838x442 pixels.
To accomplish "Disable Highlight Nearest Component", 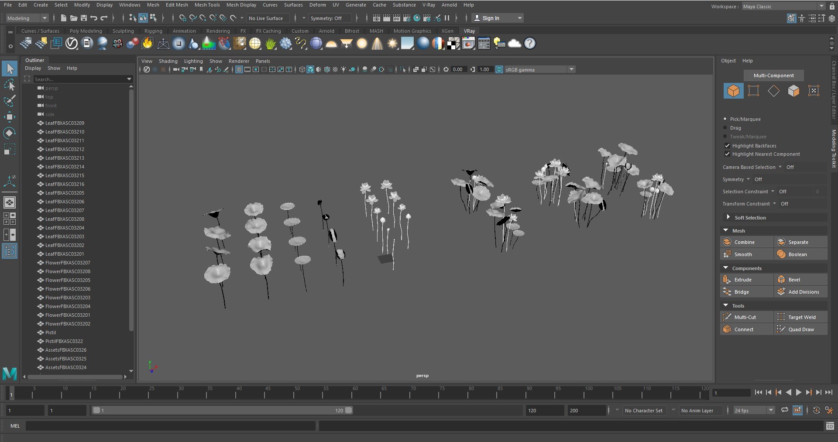I will point(727,154).
